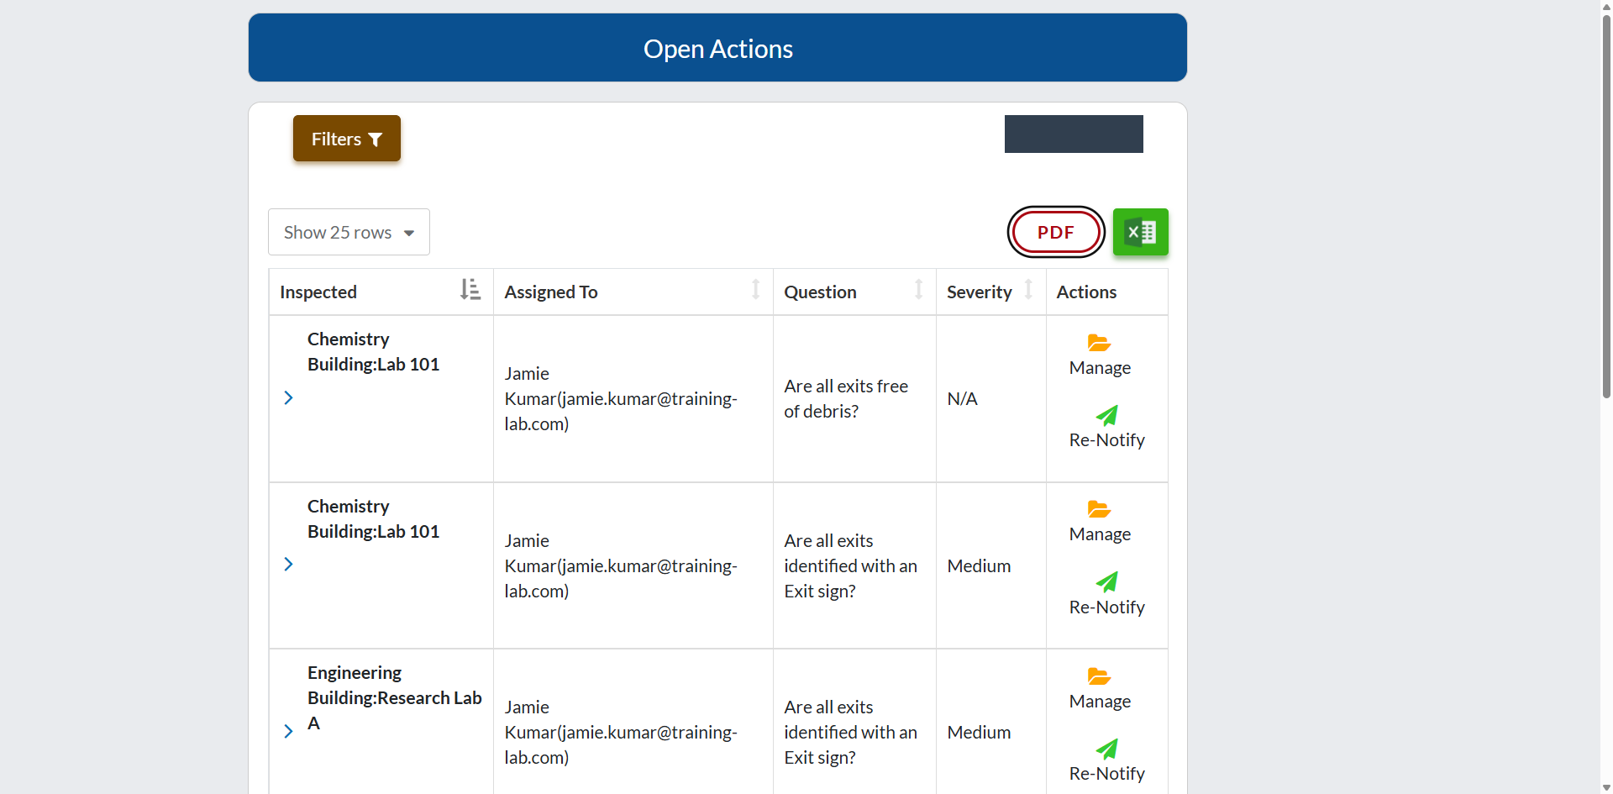
Task: Click Engineering Building:Research Lab A text
Action: 394,697
